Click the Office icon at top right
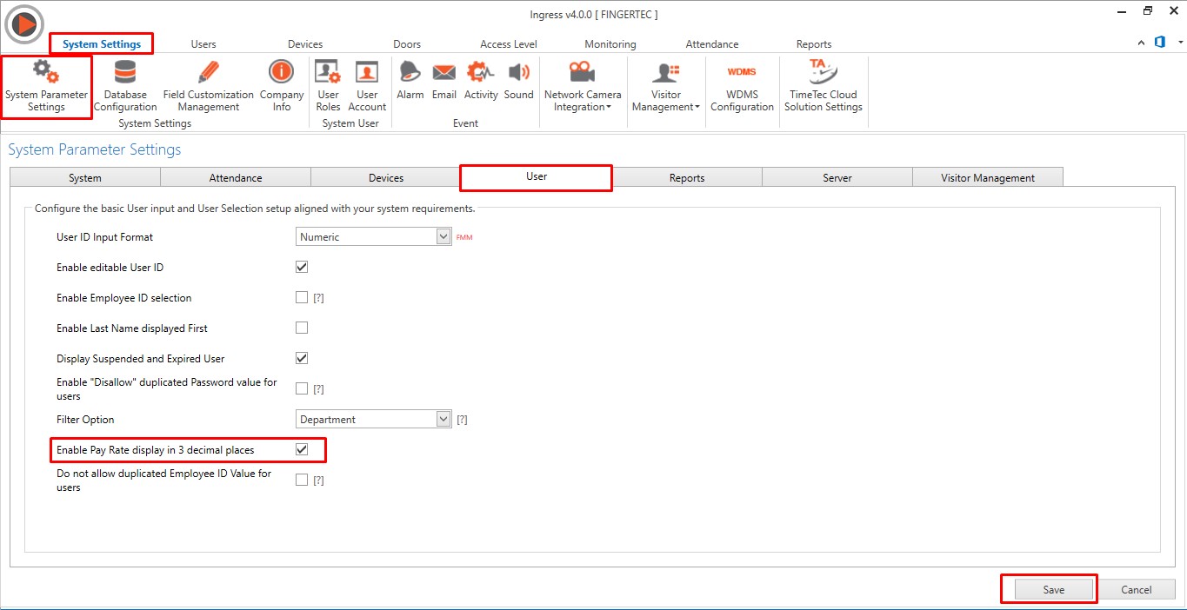1187x610 pixels. tap(1160, 42)
